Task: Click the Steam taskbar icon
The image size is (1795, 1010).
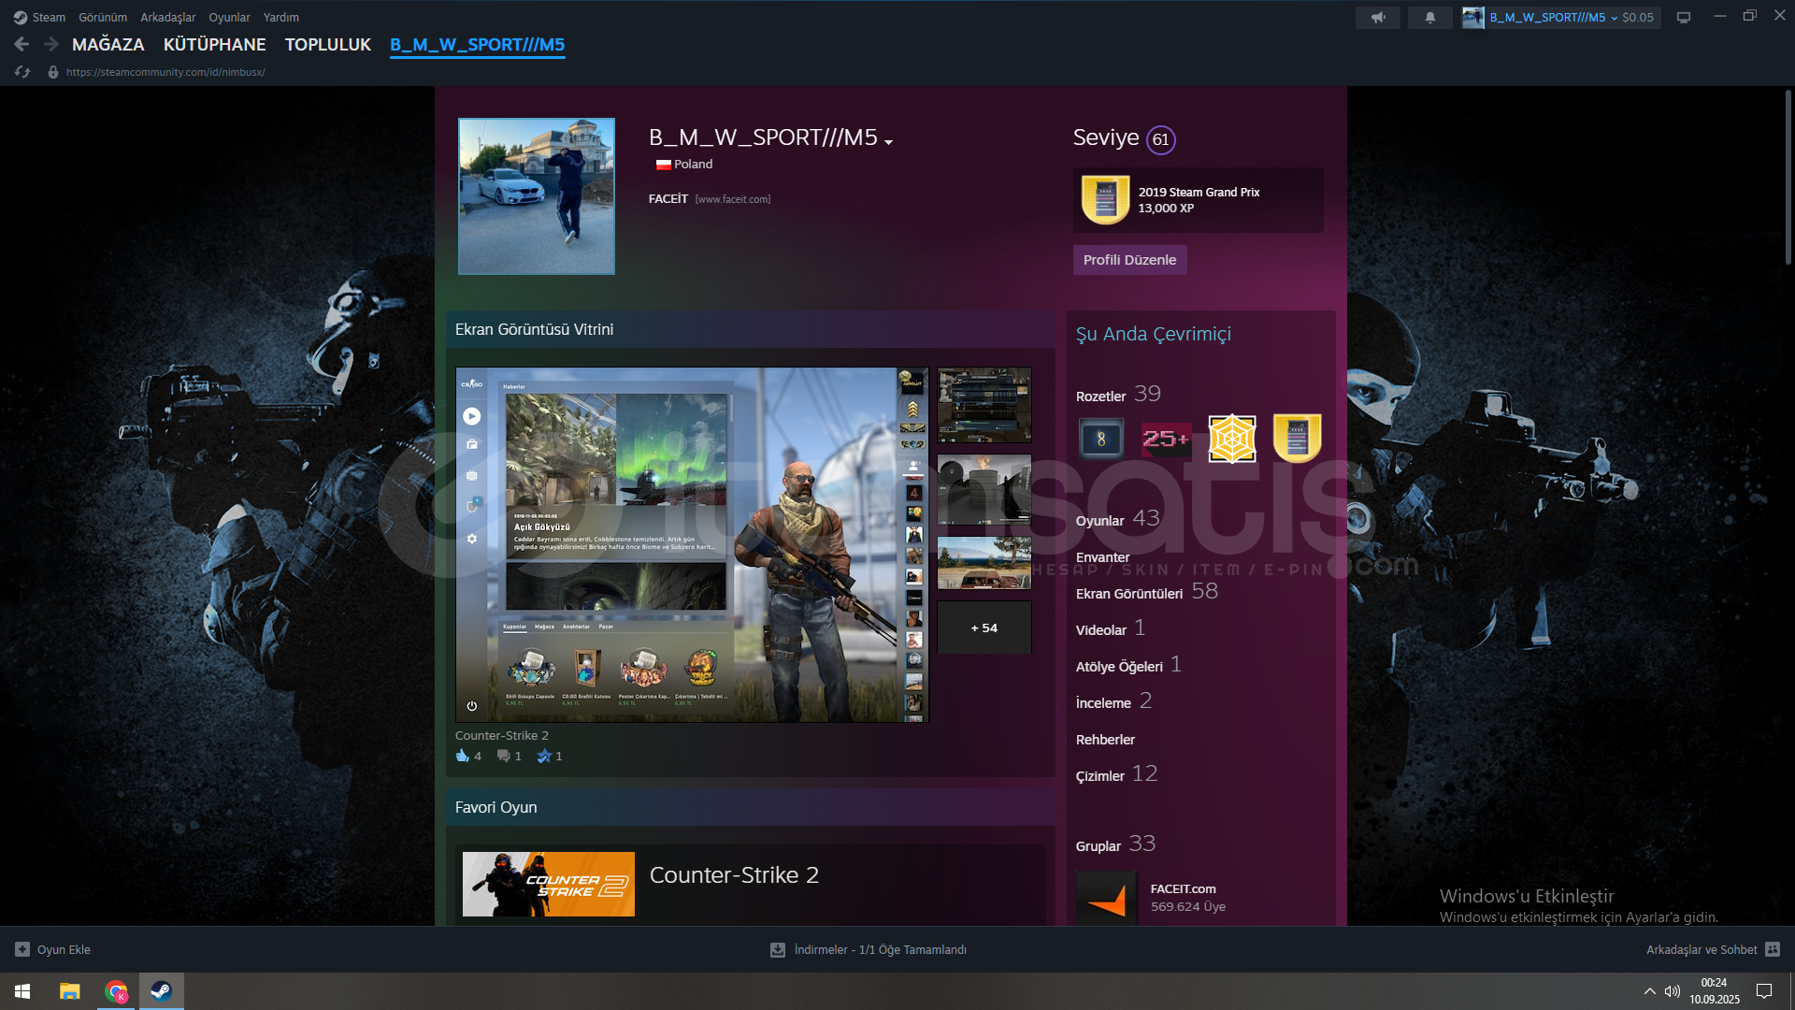Action: (x=162, y=991)
